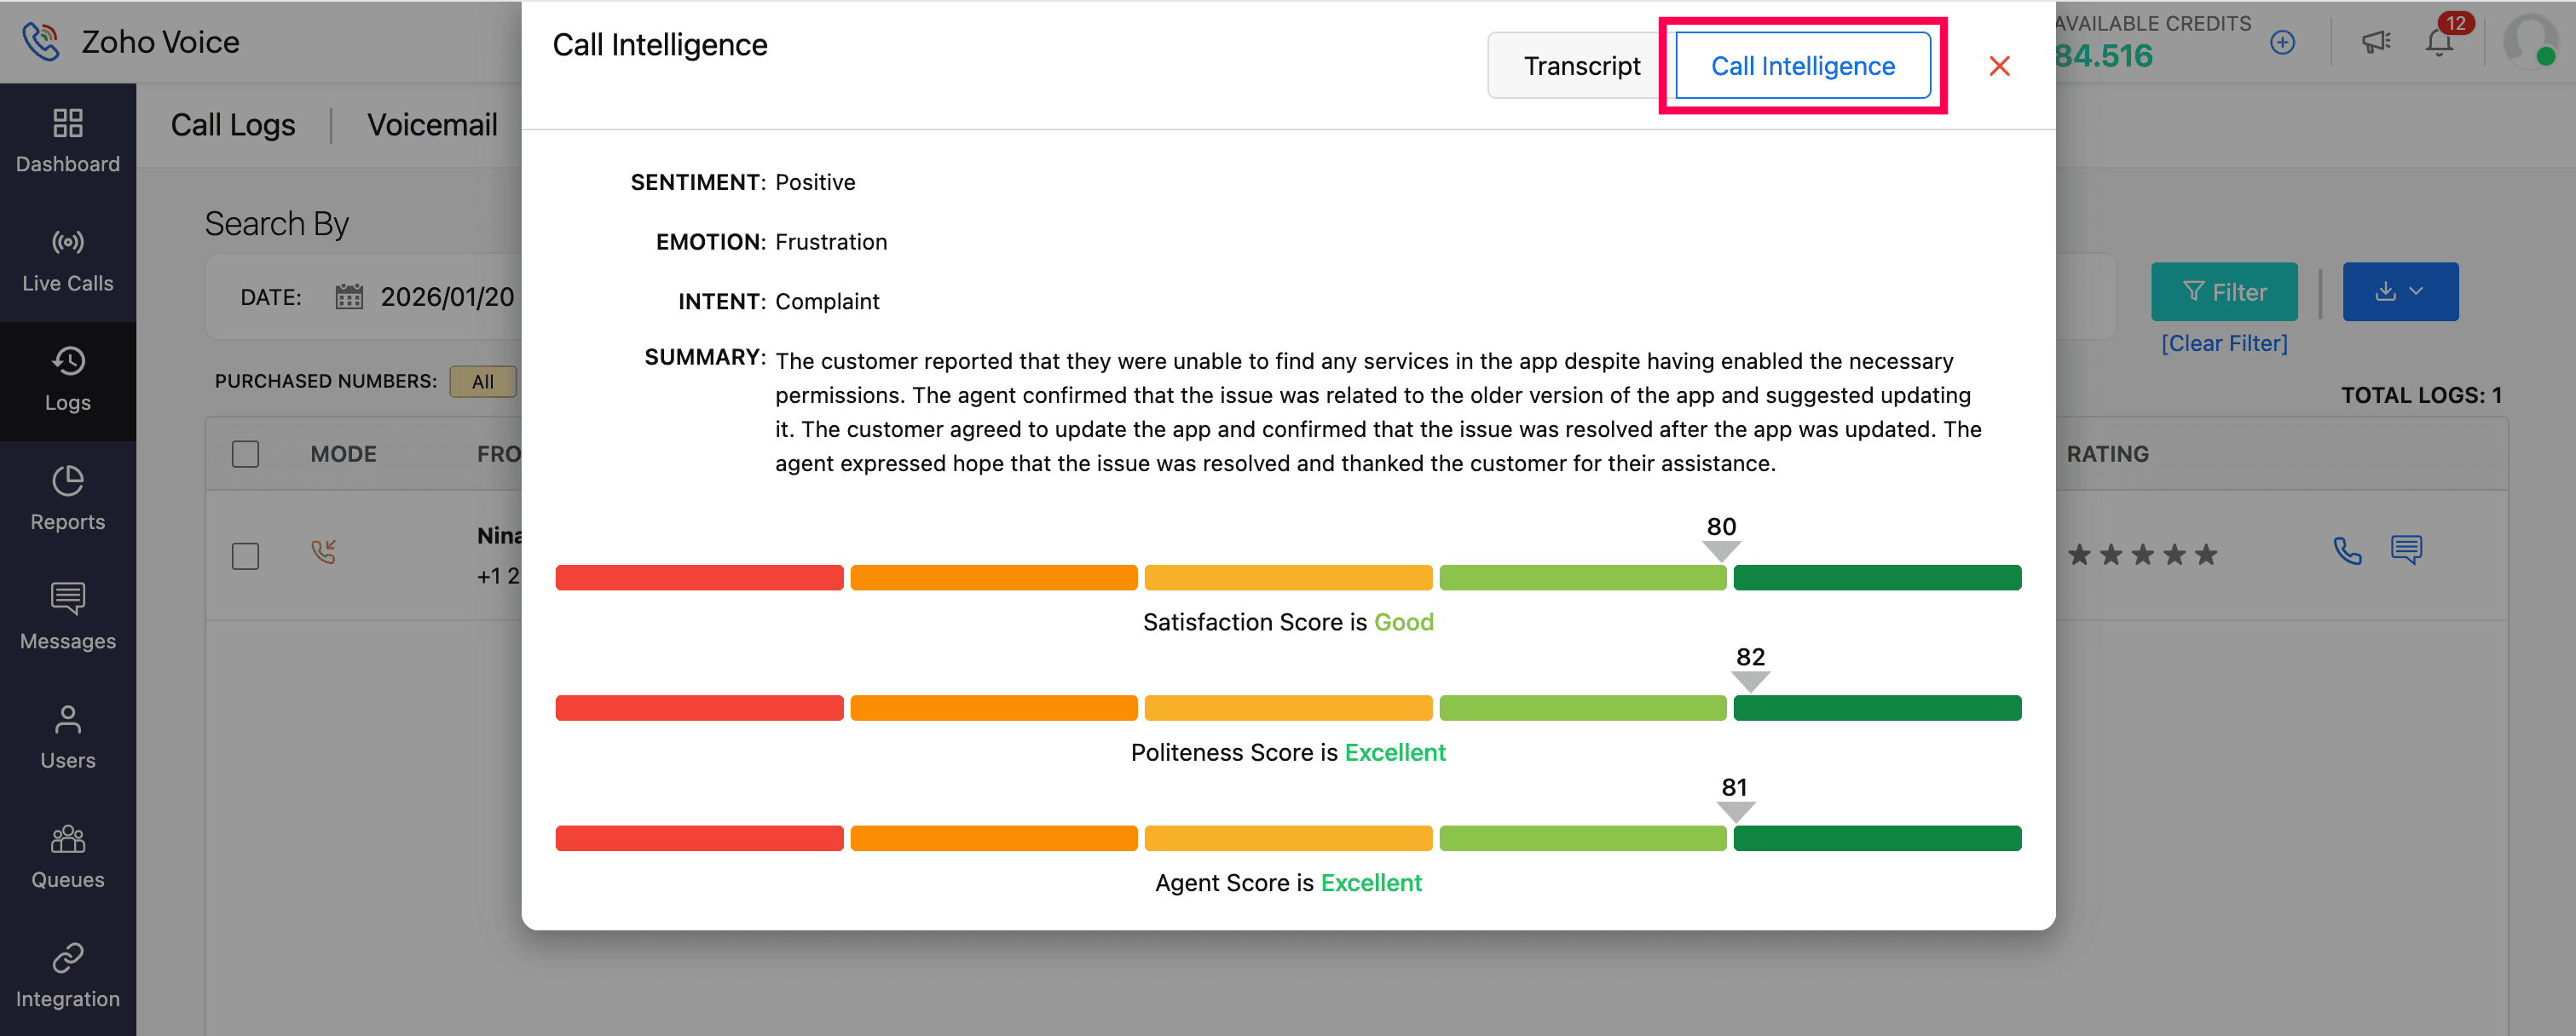Click the notifications bell icon
Screen dimensions: 2576x1036
coord(2438,43)
